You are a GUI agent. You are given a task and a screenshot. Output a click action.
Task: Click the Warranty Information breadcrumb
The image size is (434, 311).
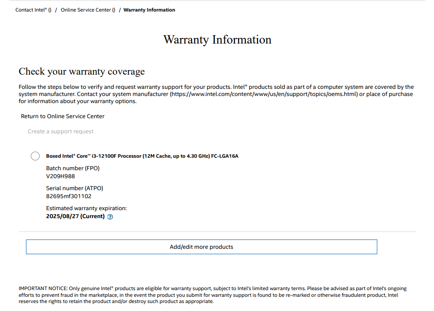tap(149, 10)
